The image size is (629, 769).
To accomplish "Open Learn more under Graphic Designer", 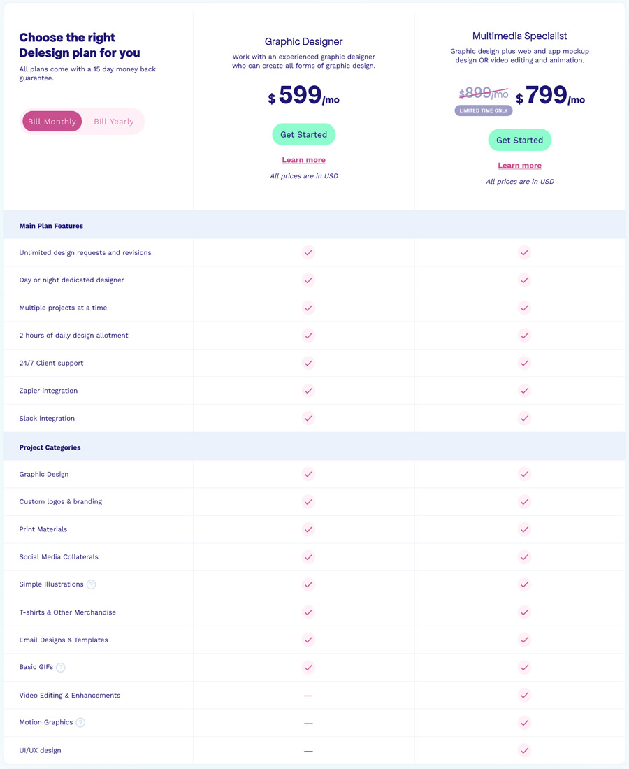I will click(303, 160).
